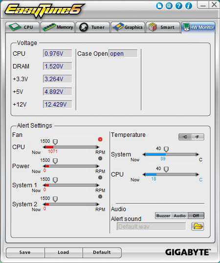Show info with the 'i' icon
The height and width of the screenshot is (263, 220).
(189, 6)
